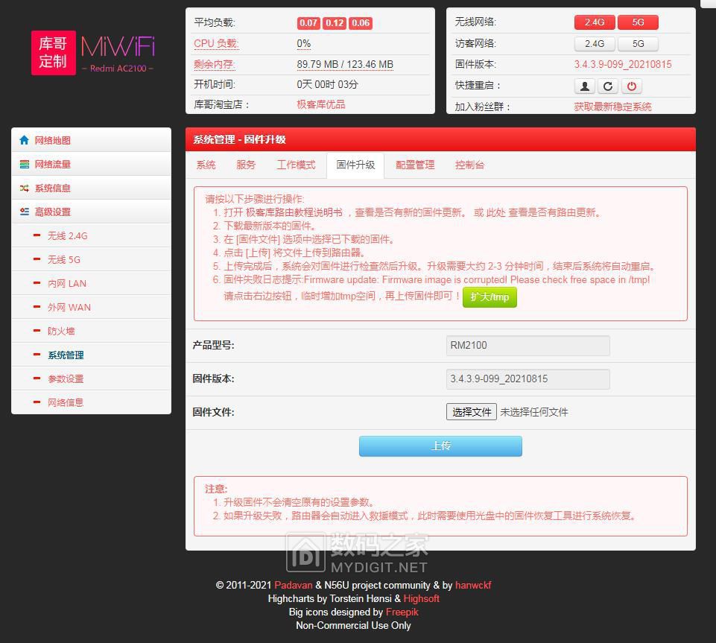Viewport: 716px width, 643px height.
Task: Click the logout user icon button
Action: (x=585, y=86)
